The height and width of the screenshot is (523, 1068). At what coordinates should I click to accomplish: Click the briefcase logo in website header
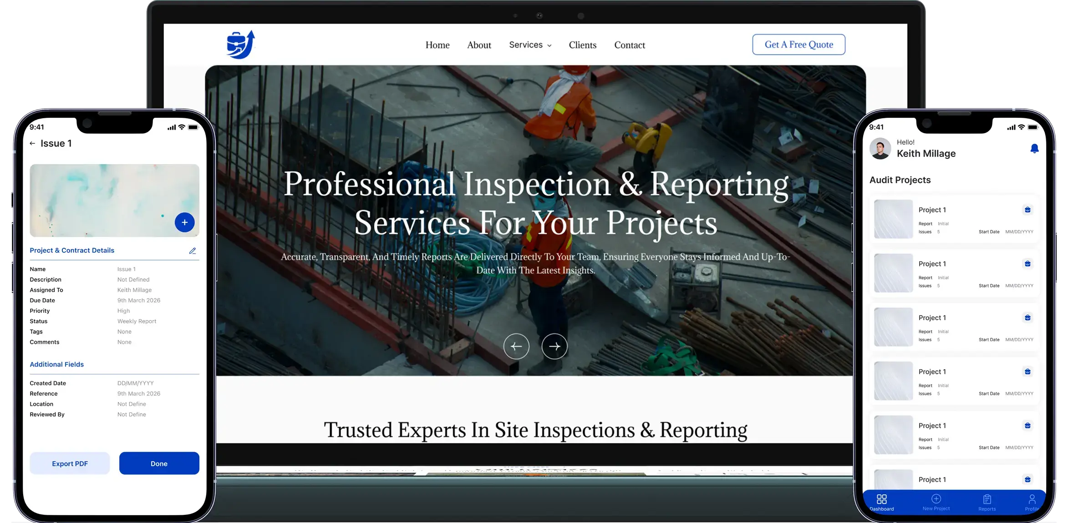pyautogui.click(x=241, y=45)
